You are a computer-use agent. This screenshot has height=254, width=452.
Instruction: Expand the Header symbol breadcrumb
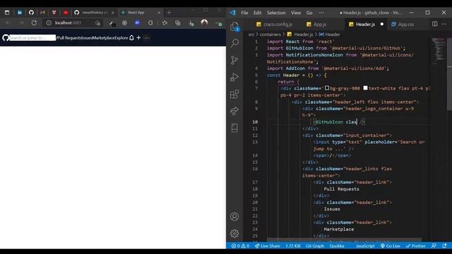click(x=330, y=35)
